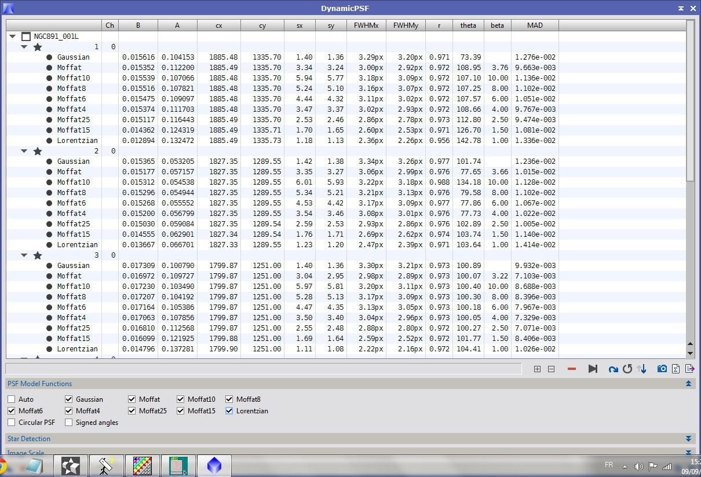Click the camera Export Synthetic PSF icon
Image resolution: width=701 pixels, height=477 pixels.
(x=662, y=369)
